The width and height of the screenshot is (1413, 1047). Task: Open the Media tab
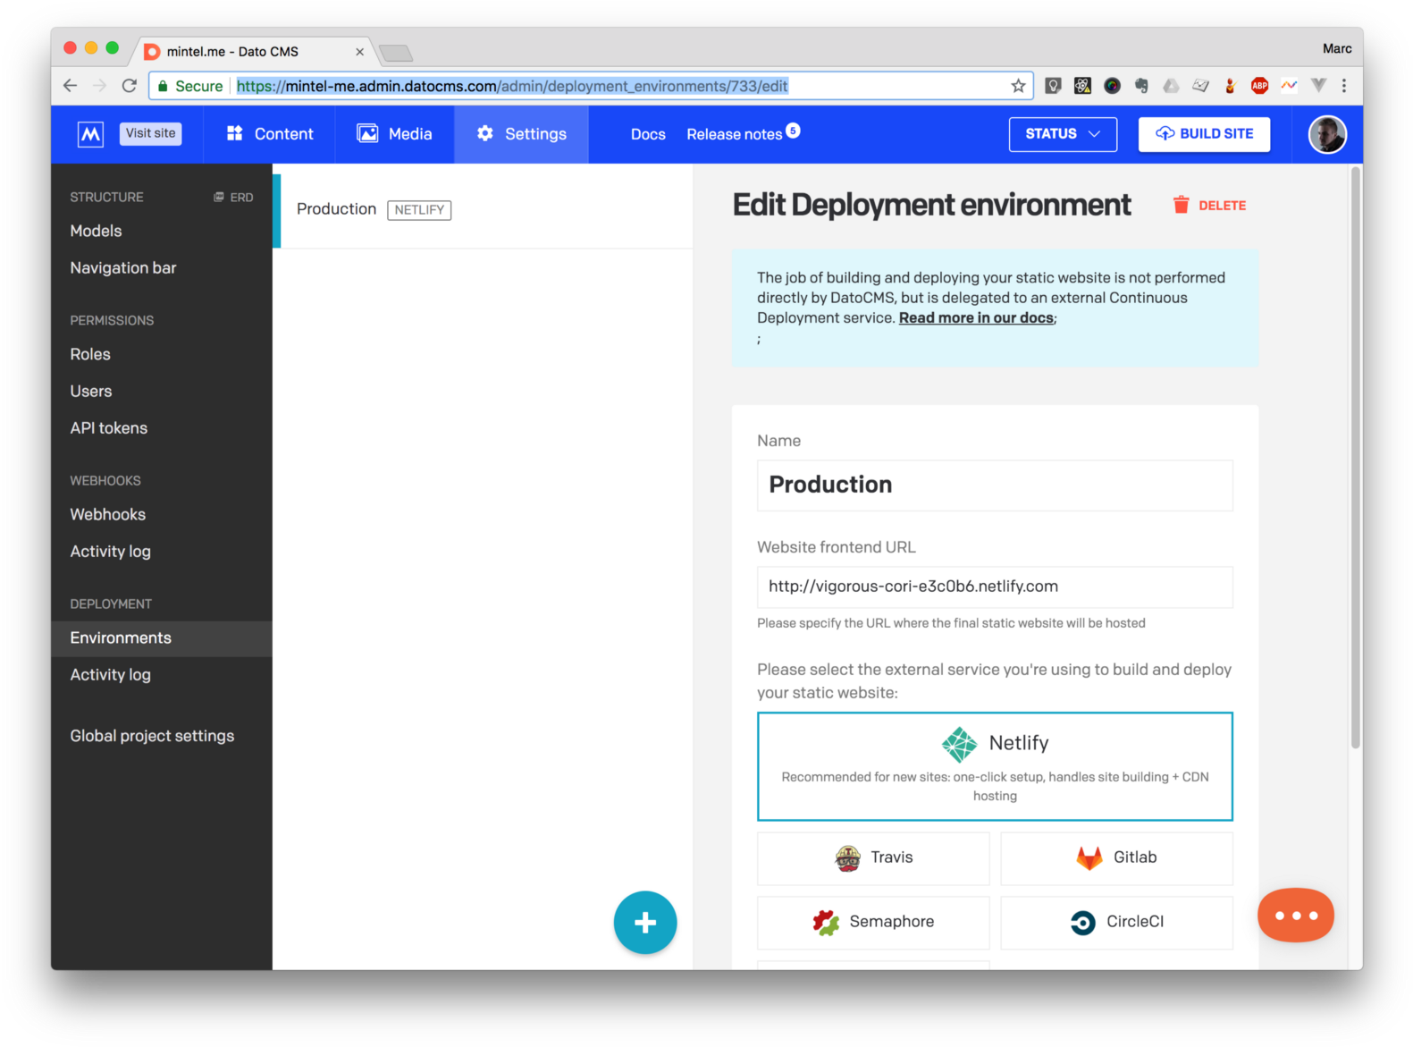[x=394, y=134]
